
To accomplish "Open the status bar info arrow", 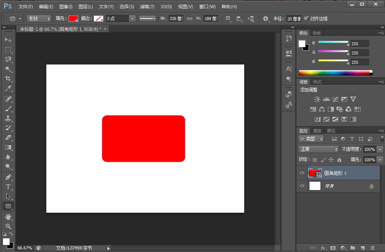I will pos(108,248).
